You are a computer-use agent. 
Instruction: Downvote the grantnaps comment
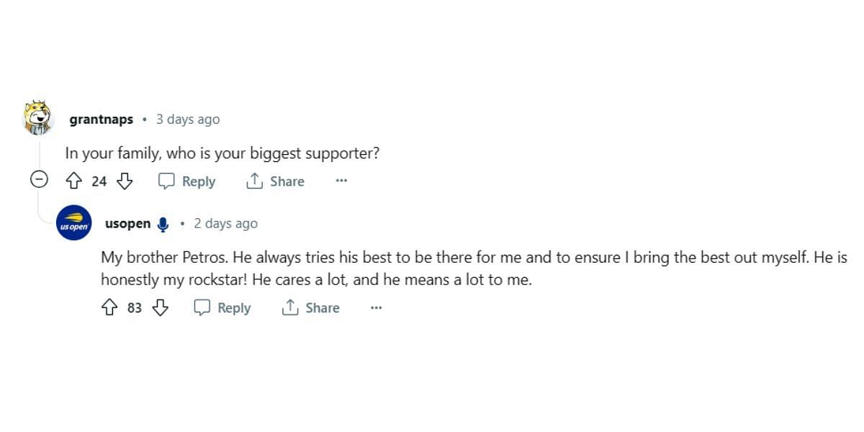125,181
